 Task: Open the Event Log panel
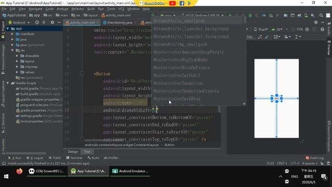315,158
